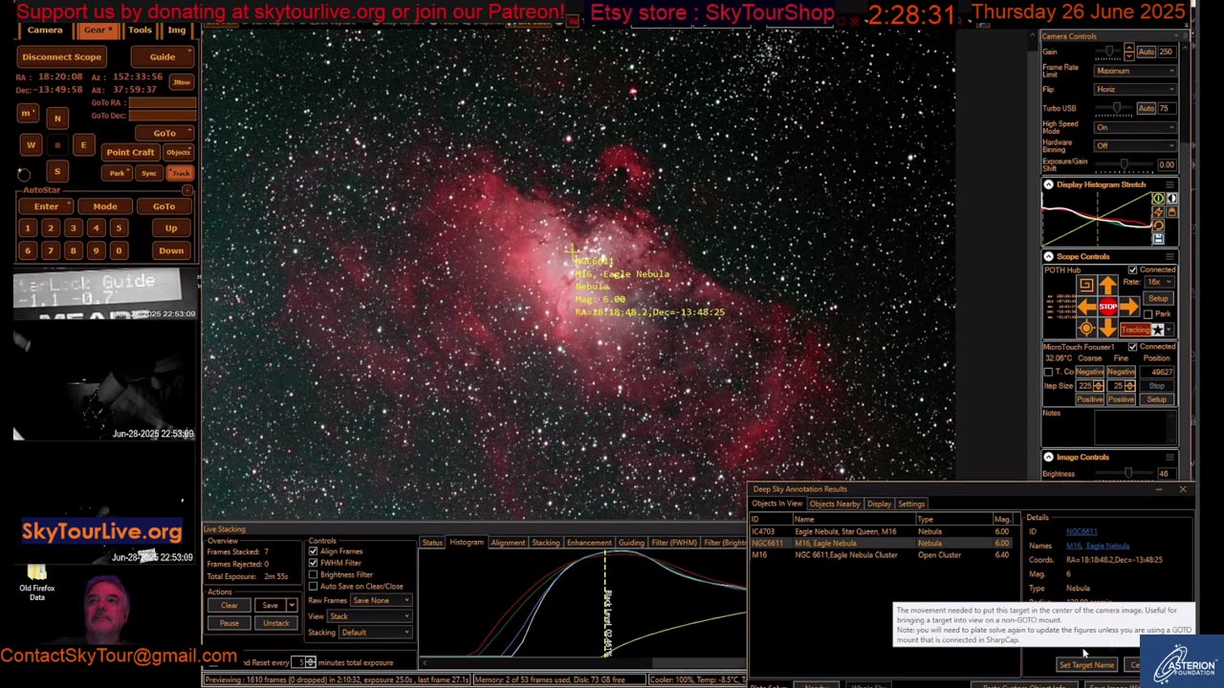Switch to the Camera tab

click(44, 30)
